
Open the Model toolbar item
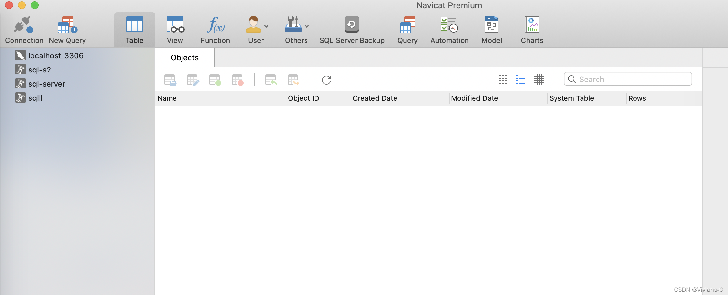tap(492, 30)
